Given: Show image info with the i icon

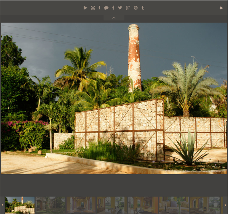Looking at the screenshot, I should [99, 8].
